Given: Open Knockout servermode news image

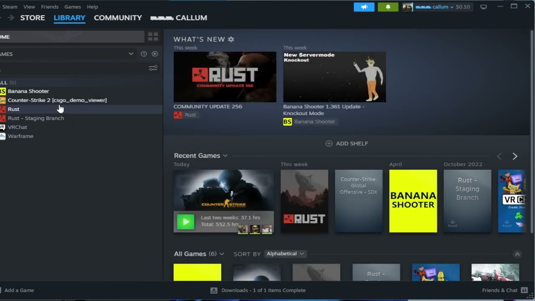Looking at the screenshot, I should click(x=334, y=77).
